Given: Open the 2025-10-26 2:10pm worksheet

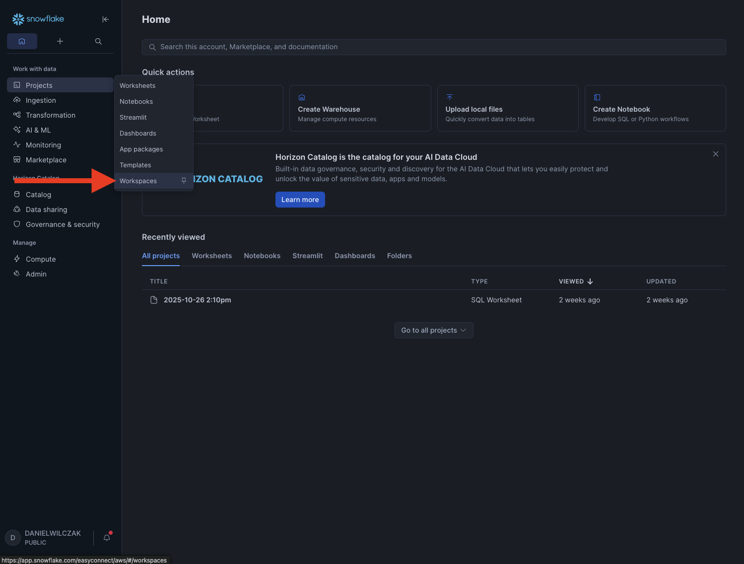Looking at the screenshot, I should pyautogui.click(x=197, y=300).
